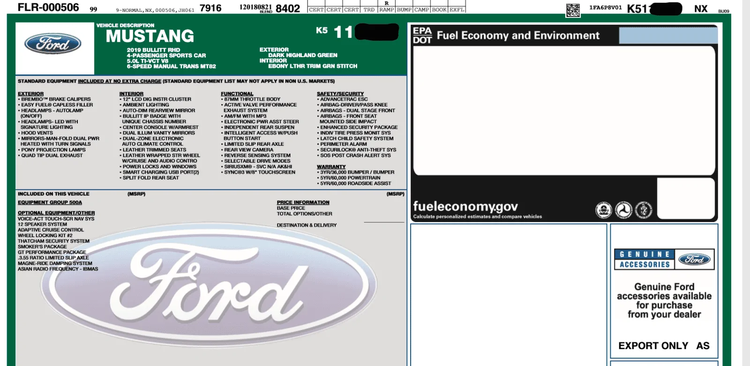Screen dimensions: 750x366
Task: Click the MUSTANG vehicle title
Action: [x=150, y=36]
